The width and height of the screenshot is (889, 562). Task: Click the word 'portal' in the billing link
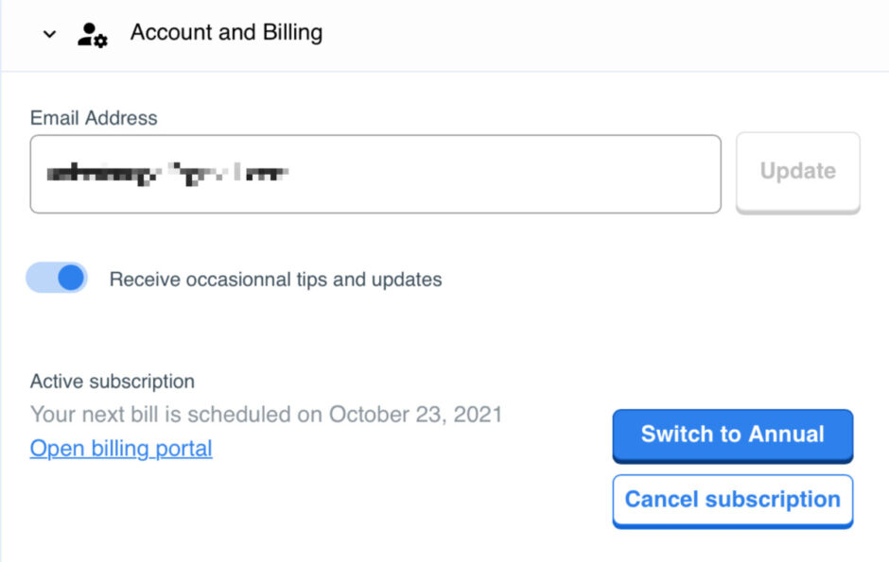(183, 449)
